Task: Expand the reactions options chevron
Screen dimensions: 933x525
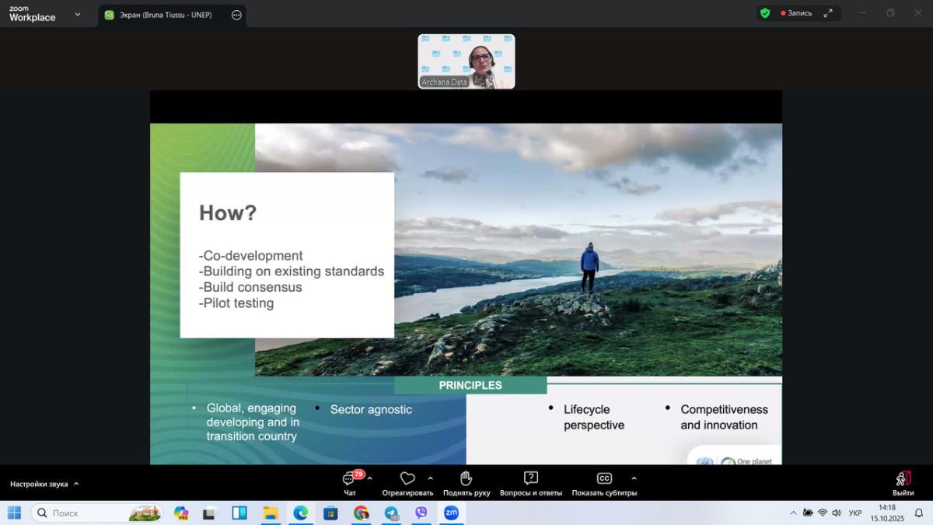Action: tap(431, 478)
